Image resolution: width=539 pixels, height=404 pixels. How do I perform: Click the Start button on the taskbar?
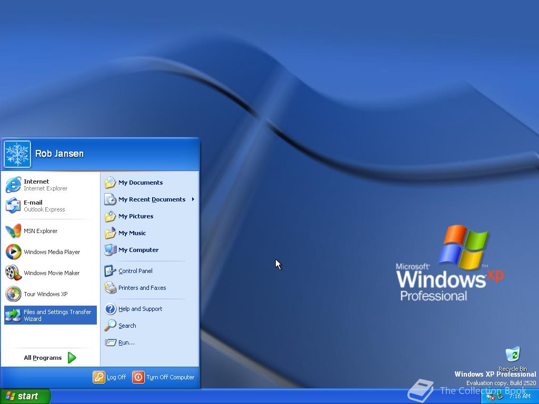(x=25, y=396)
